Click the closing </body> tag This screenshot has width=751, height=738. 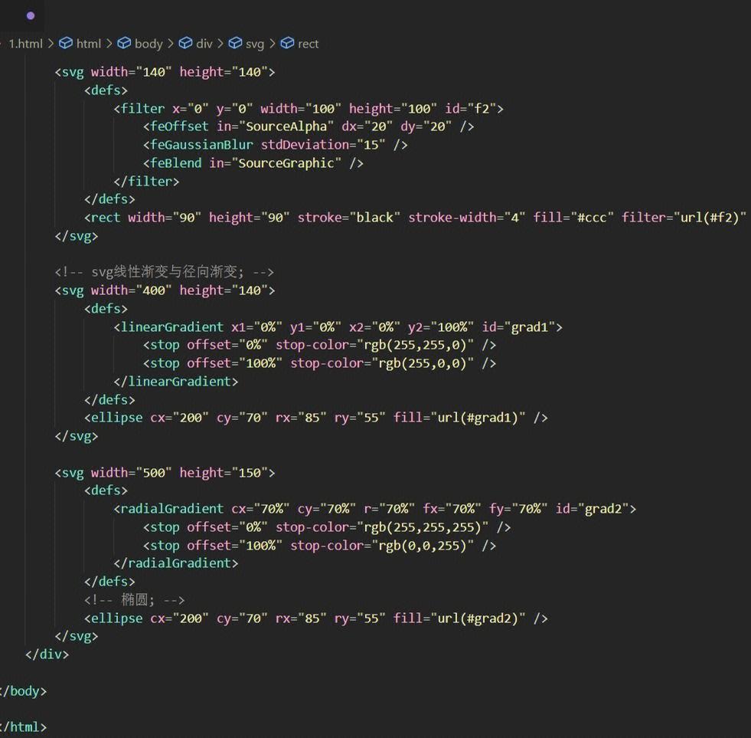(x=23, y=691)
